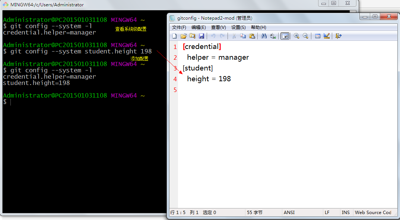Open the 编辑(E) menu
The height and width of the screenshot is (220, 400).
tap(199, 27)
